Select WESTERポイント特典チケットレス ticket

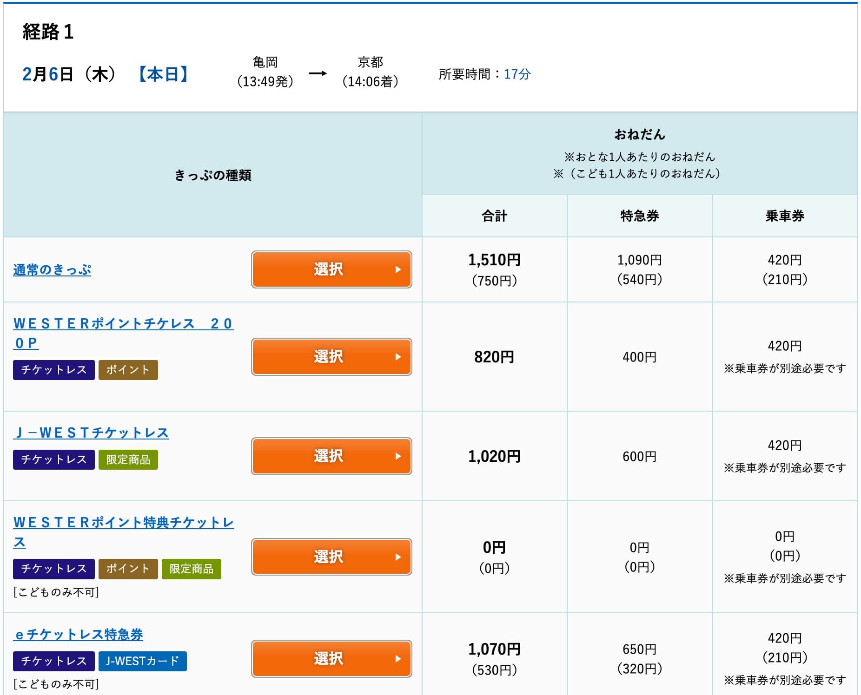[331, 557]
